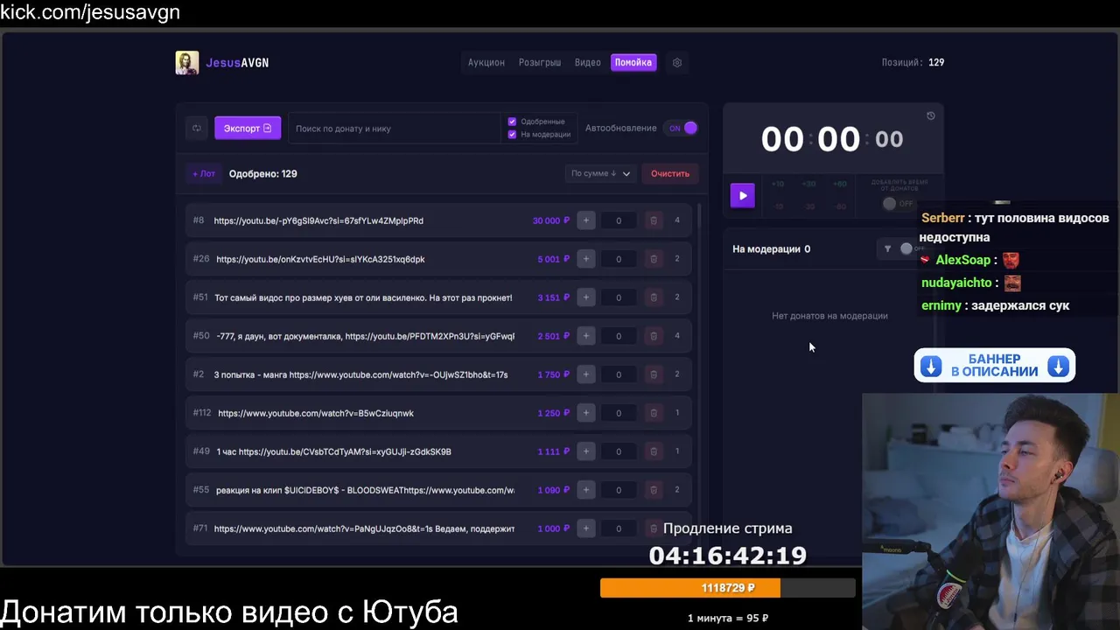Switch to the Розыгрыш tab
Screen dimensions: 1120x630
coord(540,63)
